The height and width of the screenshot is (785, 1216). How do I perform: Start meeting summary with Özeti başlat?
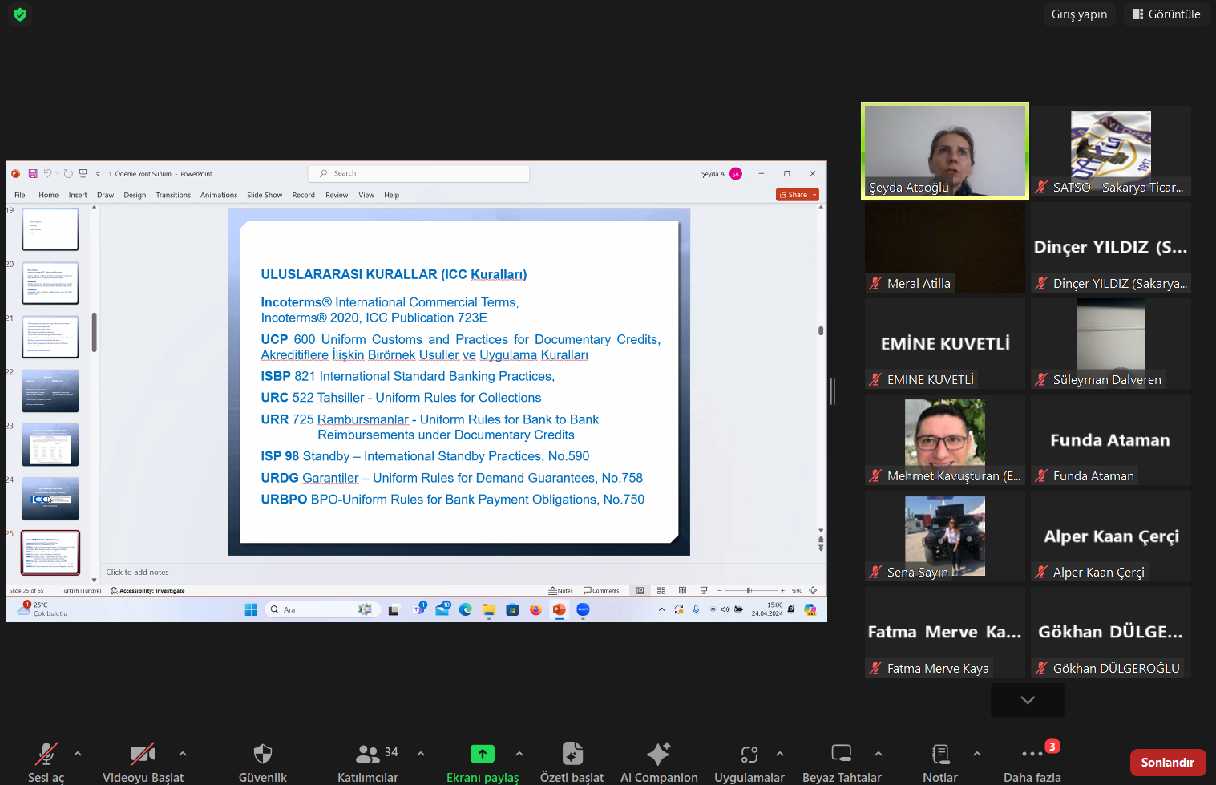coord(572,754)
